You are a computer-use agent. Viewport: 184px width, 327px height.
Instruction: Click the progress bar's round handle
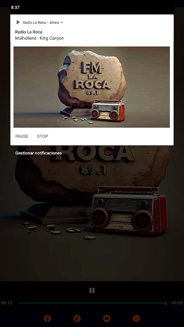[x=166, y=303]
